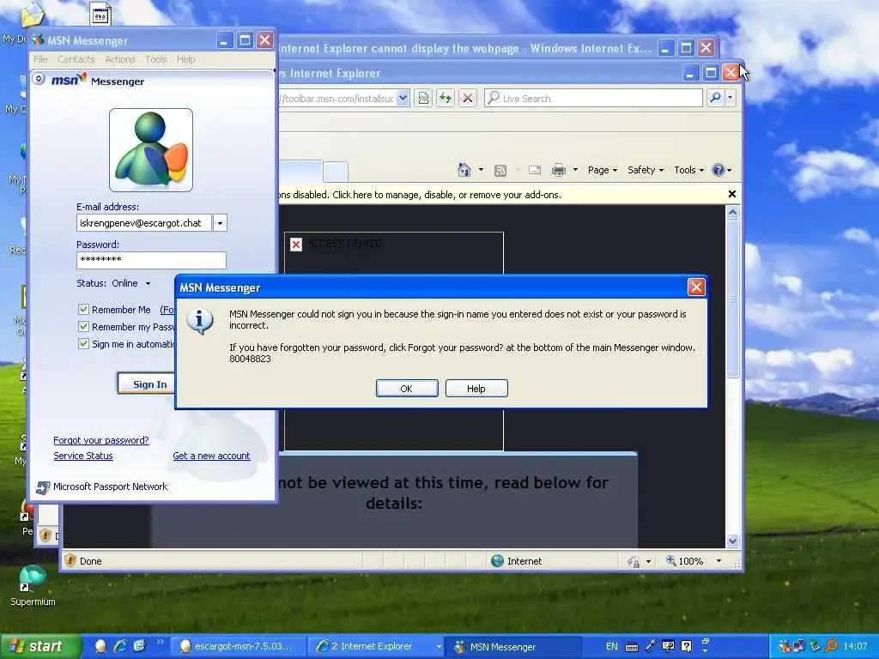Viewport: 879px width, 659px height.
Task: Open the IE command bar Tools menu
Action: [688, 170]
